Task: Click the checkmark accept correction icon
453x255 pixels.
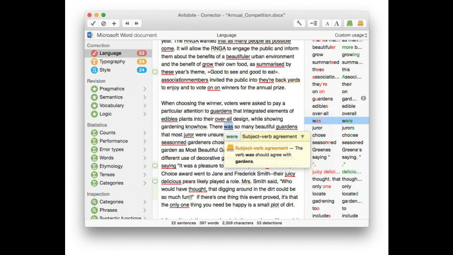Action: click(x=93, y=23)
